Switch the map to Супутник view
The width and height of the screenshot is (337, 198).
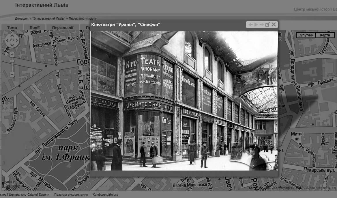(x=306, y=35)
